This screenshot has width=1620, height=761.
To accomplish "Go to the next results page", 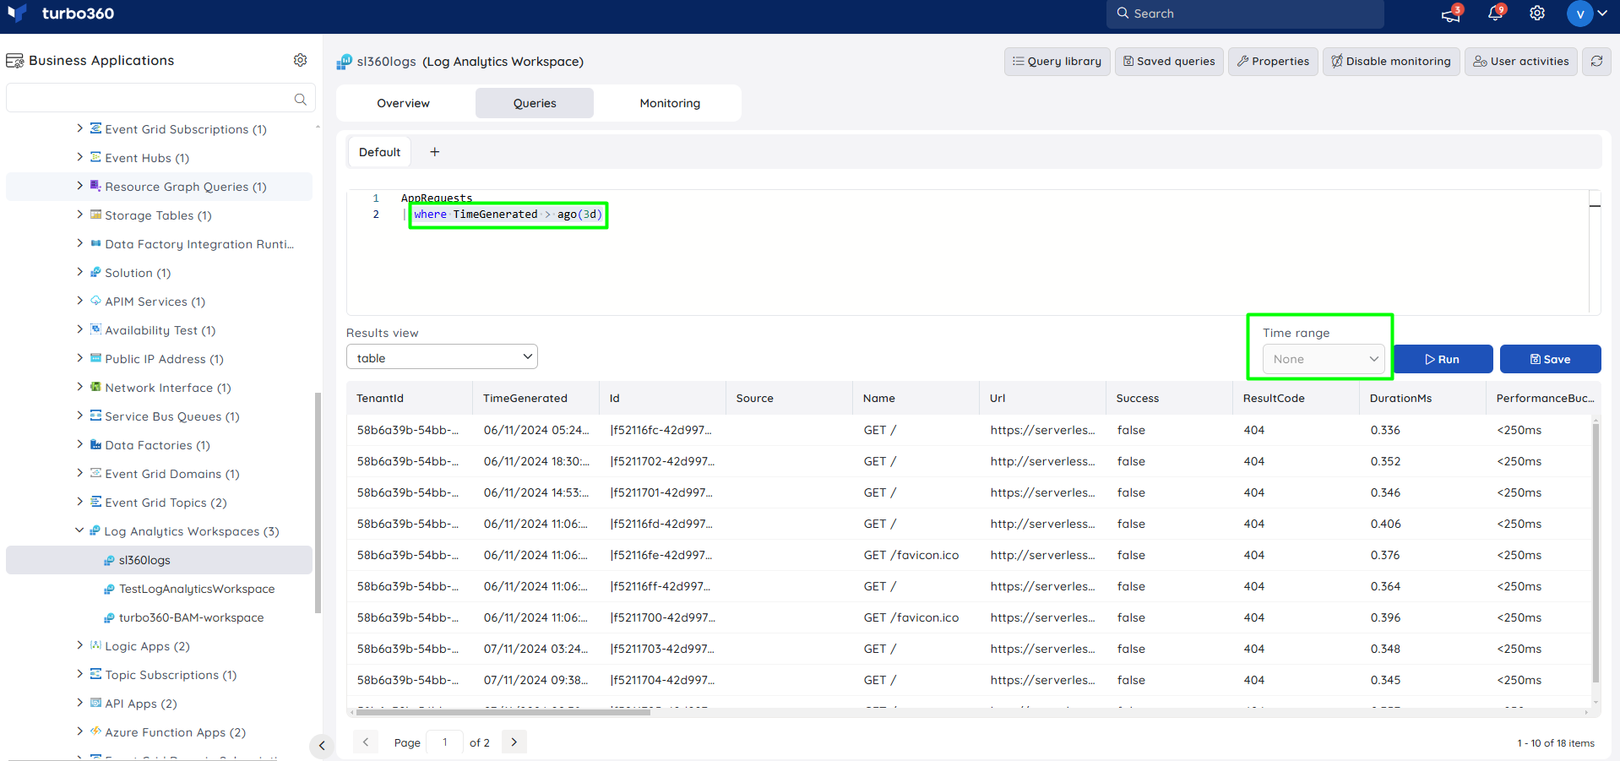I will point(514,742).
